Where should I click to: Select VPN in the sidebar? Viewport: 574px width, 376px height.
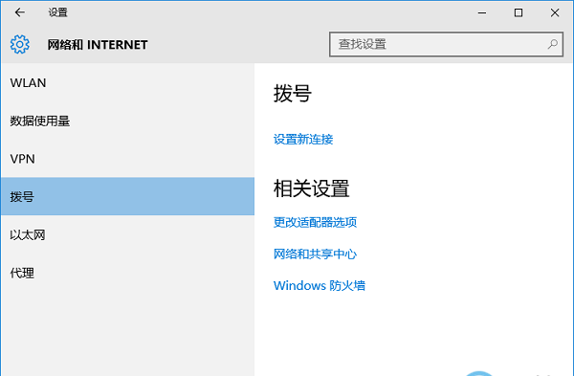click(127, 159)
